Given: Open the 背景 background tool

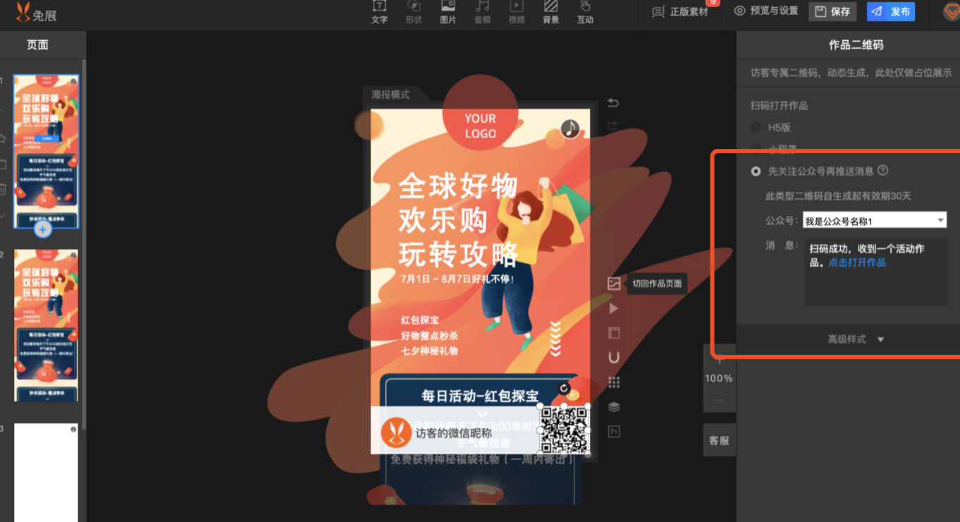Looking at the screenshot, I should [x=550, y=12].
